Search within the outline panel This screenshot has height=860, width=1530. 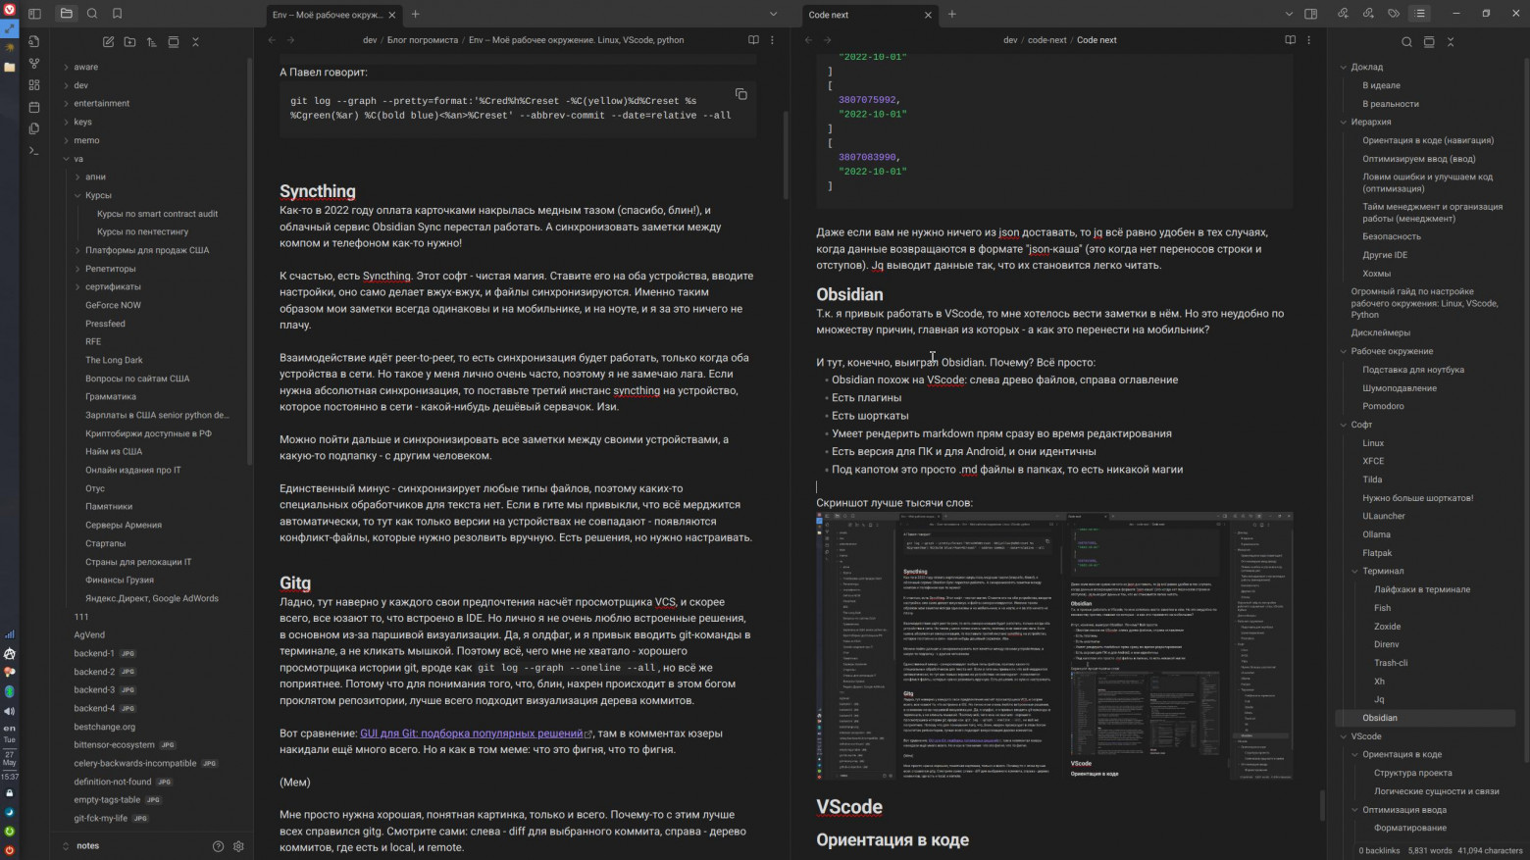click(x=1406, y=42)
